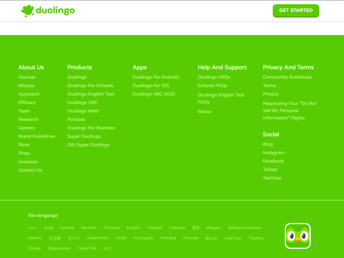
Task: Switch site language to English
Action: pos(133,228)
